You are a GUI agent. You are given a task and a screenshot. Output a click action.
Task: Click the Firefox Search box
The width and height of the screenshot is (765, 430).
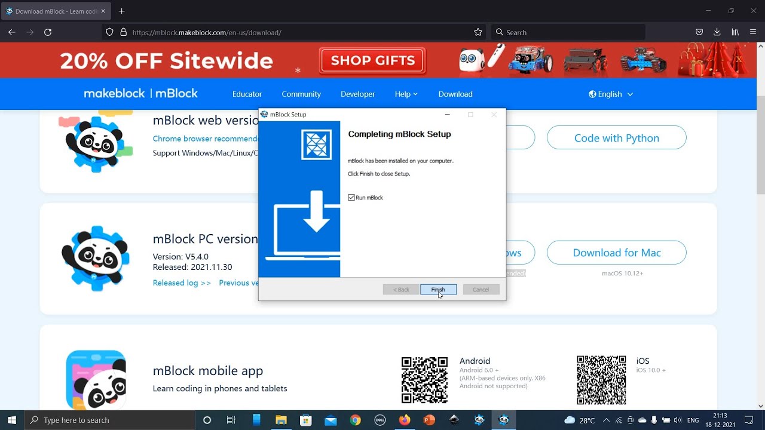(x=568, y=32)
